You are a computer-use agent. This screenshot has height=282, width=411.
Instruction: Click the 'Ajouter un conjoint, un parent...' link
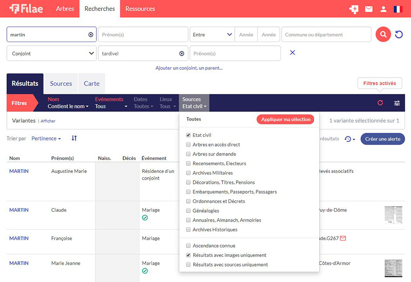[x=189, y=68]
